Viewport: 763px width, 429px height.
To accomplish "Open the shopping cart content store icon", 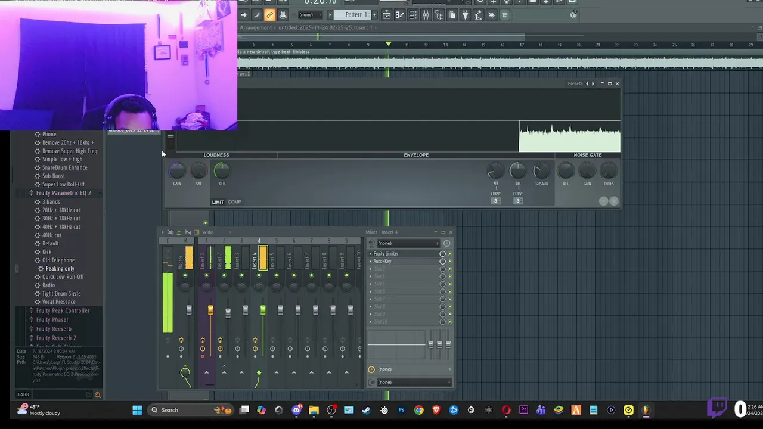I will click(x=504, y=15).
